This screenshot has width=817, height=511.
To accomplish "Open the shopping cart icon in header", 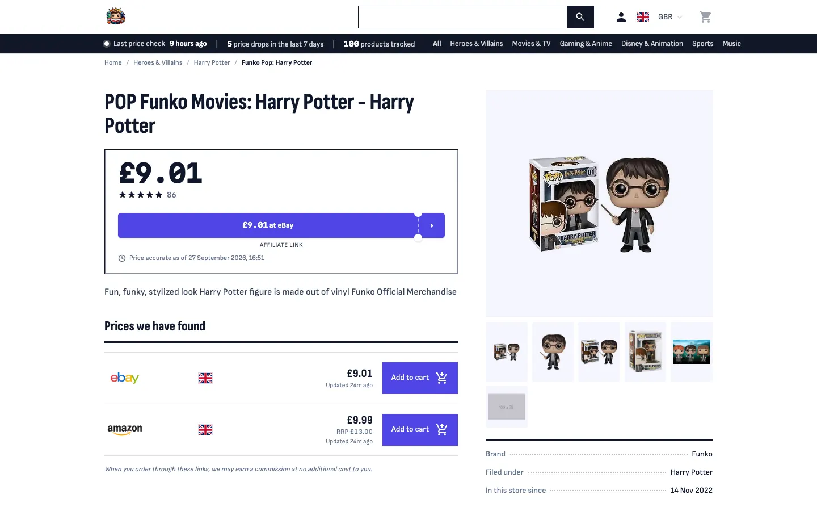I will click(705, 17).
